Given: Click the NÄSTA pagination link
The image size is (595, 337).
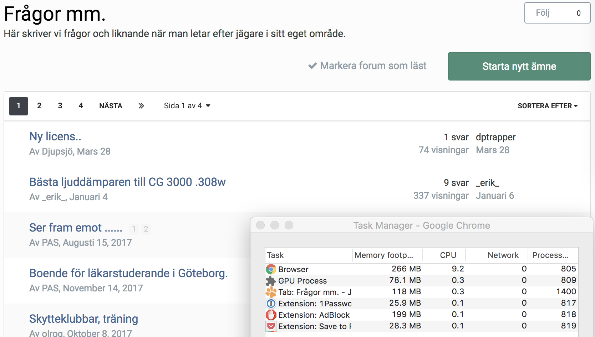Looking at the screenshot, I should click(111, 106).
